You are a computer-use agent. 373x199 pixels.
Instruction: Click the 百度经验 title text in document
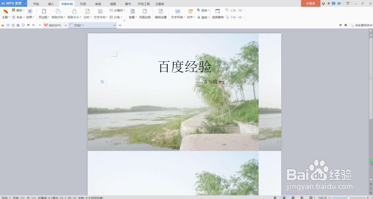pos(185,67)
